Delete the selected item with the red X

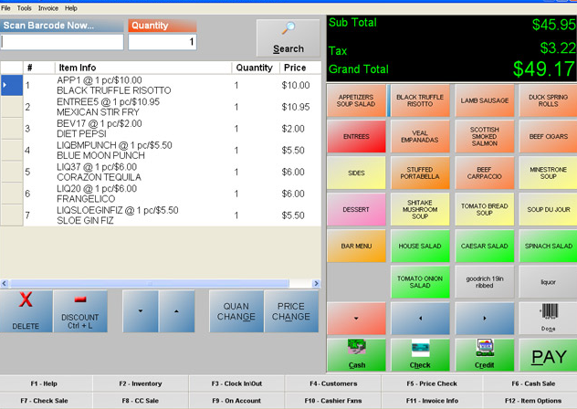(26, 311)
